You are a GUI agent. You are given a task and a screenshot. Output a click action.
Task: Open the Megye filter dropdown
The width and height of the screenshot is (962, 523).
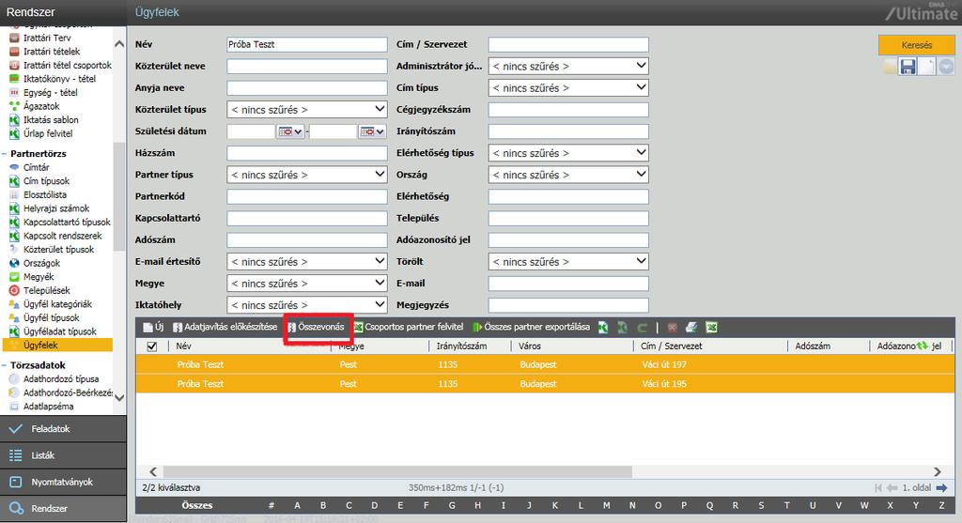coord(307,284)
